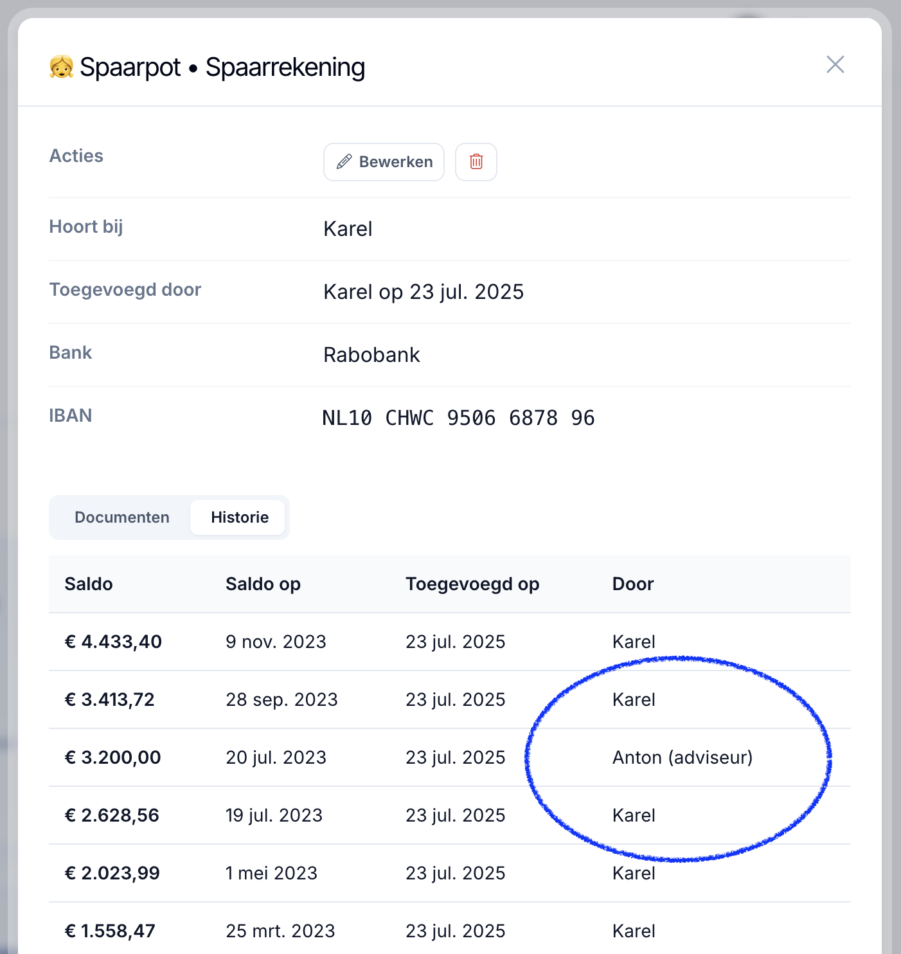Click the date 9 nov. 2023

coord(276,642)
